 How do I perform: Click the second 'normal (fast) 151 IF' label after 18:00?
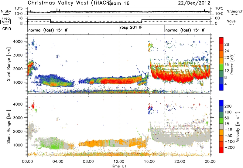pos(185,30)
